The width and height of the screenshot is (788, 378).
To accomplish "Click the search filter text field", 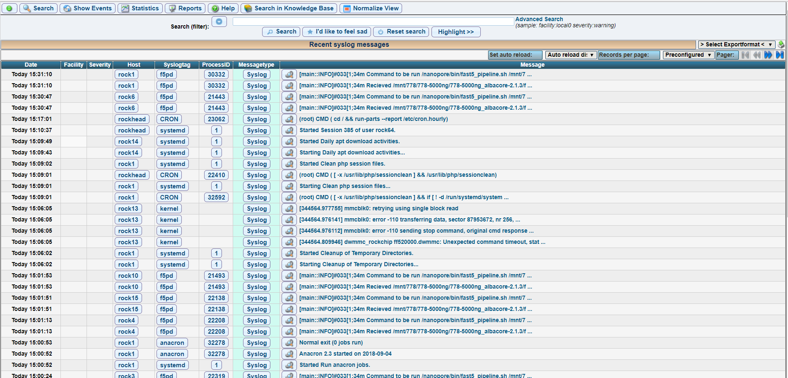I will tap(373, 22).
